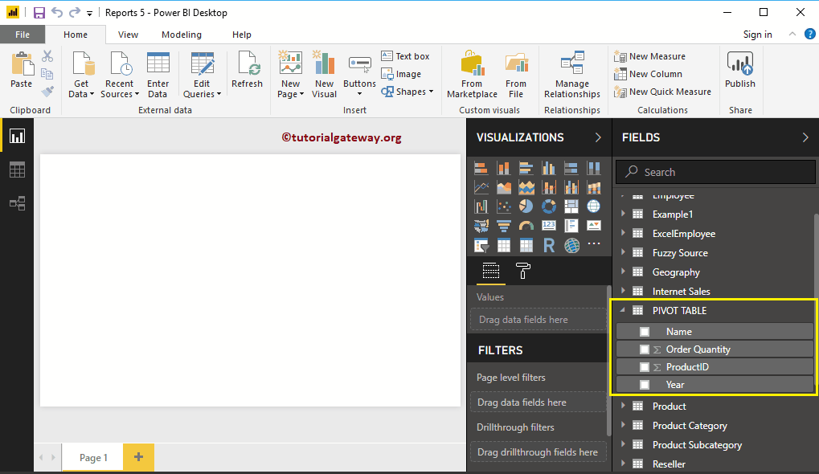Select the Stacked column chart visual
Screen dimensions: 819x474
(x=503, y=168)
